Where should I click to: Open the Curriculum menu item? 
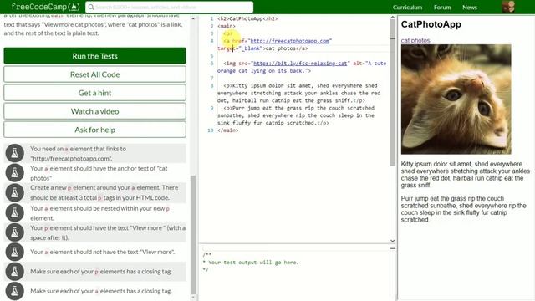(407, 8)
